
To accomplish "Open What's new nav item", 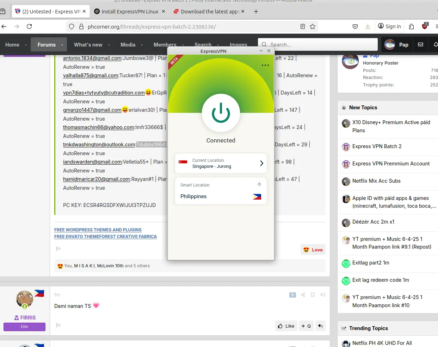I will (88, 45).
